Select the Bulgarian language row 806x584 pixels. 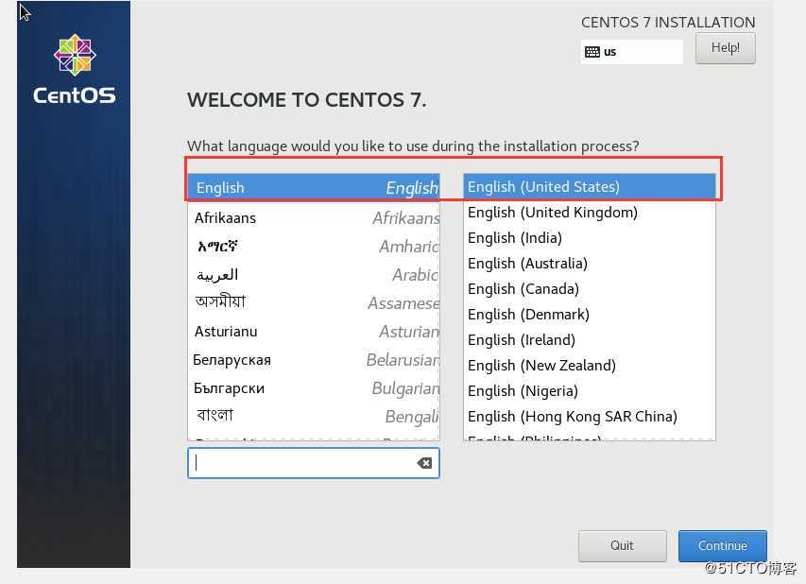click(x=314, y=388)
